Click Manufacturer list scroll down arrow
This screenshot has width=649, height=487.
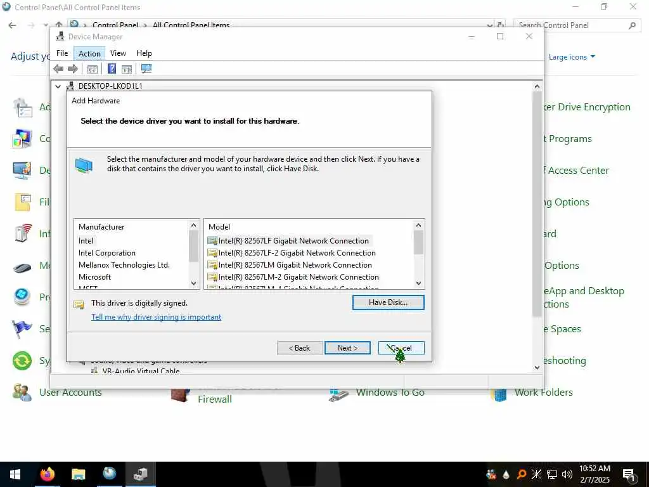(x=193, y=283)
